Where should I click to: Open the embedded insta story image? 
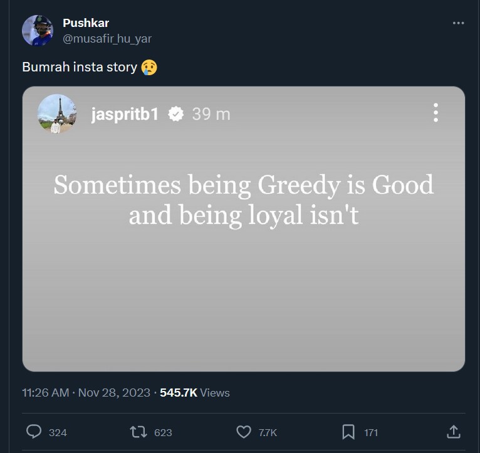pos(244,229)
